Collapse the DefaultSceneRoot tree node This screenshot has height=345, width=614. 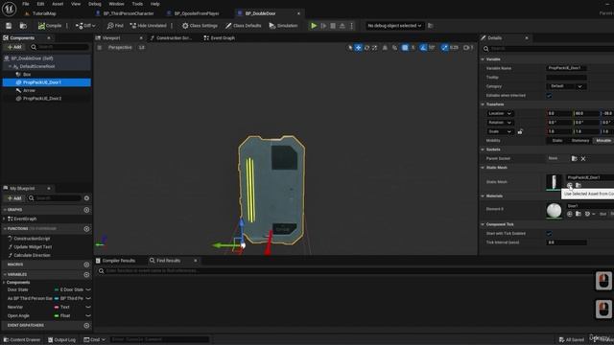11,66
